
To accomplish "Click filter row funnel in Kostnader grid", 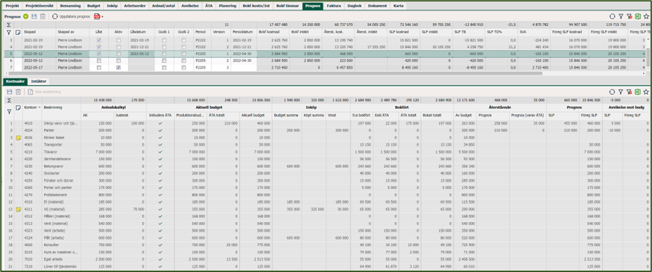I will click(x=9, y=111).
